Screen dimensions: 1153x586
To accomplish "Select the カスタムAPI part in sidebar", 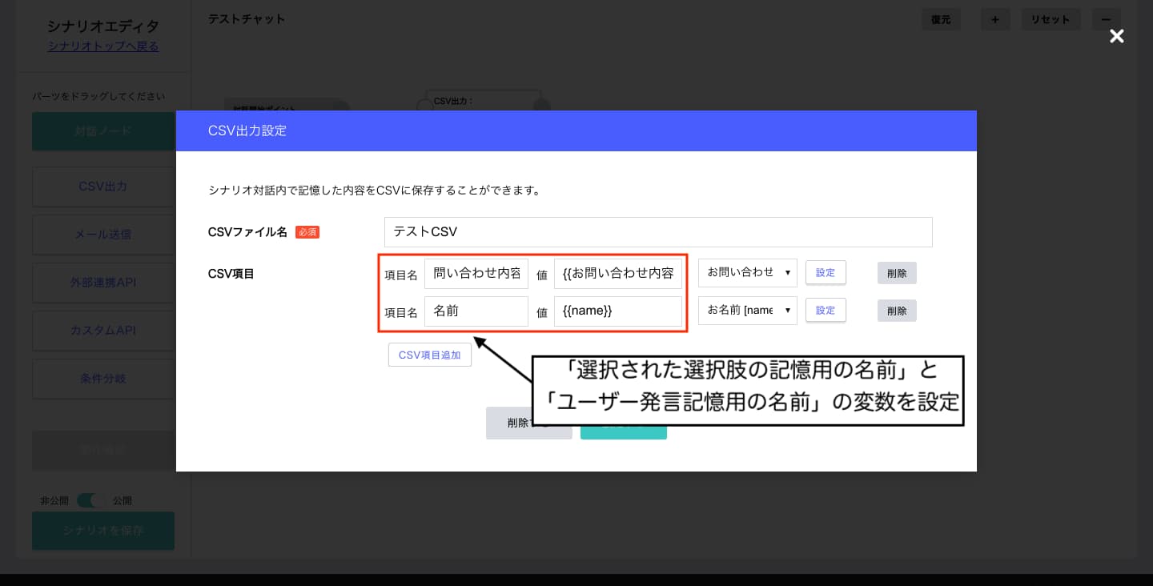I will coord(103,331).
